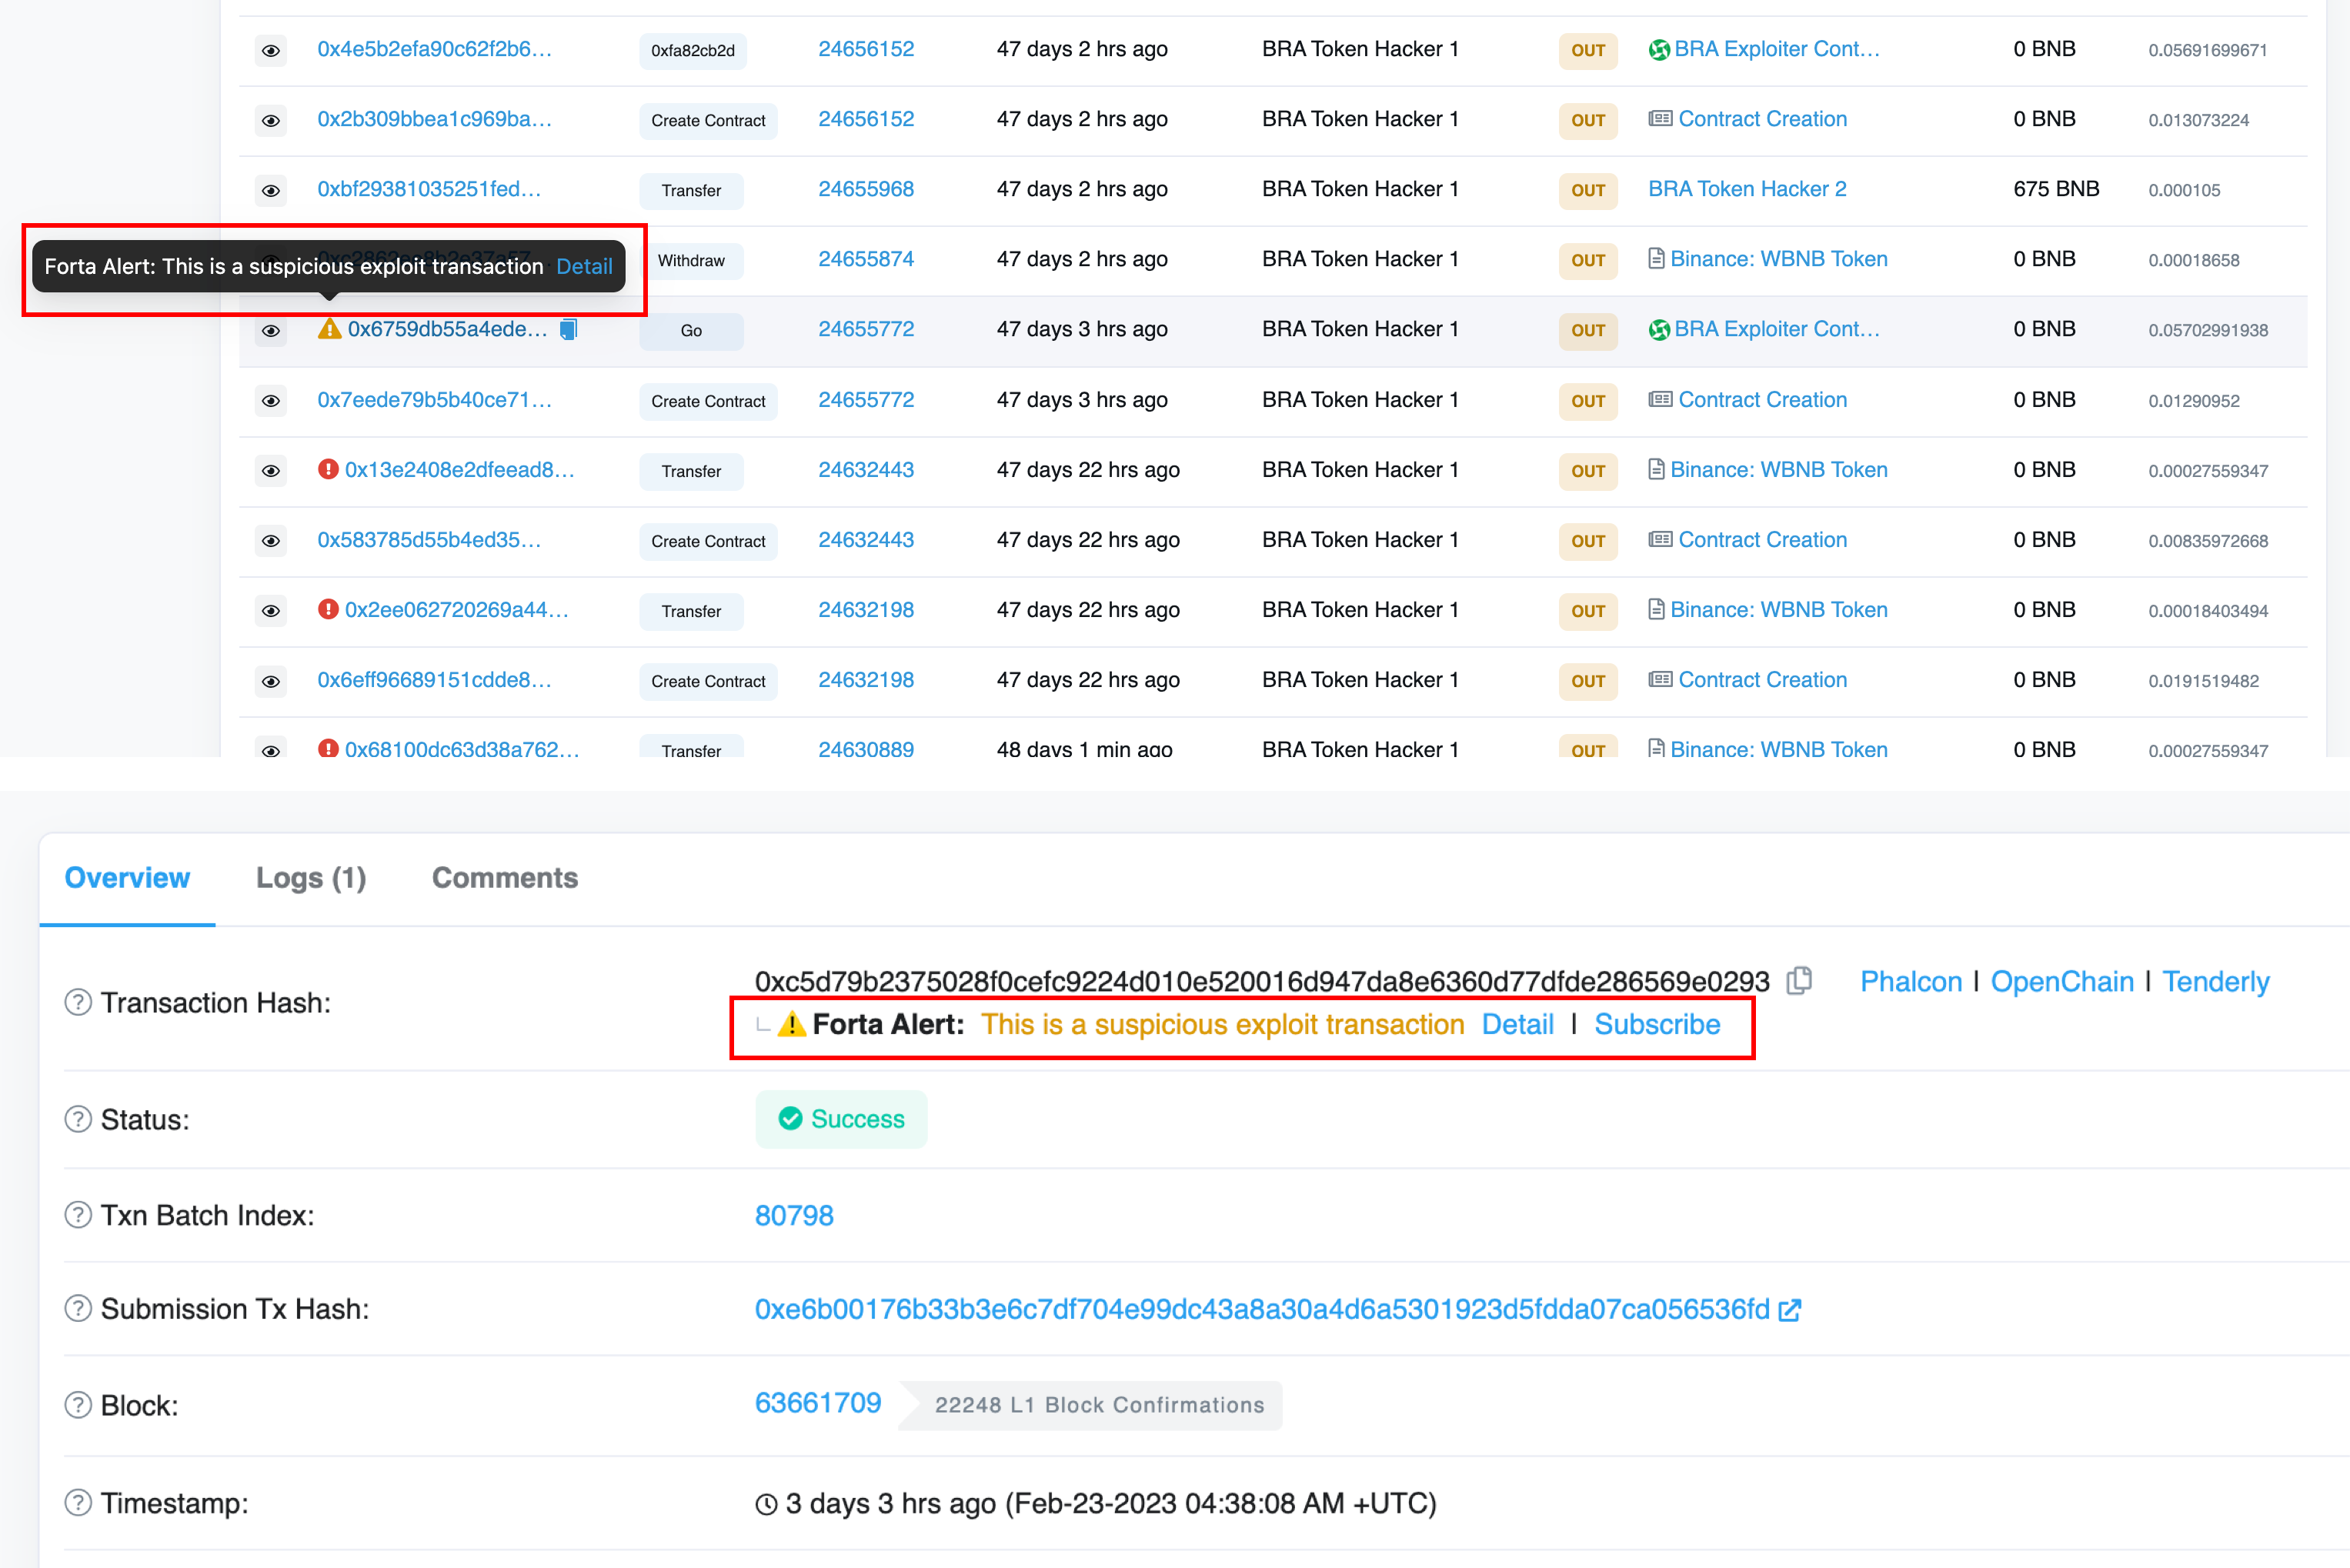Click help icon beside Block label
The width and height of the screenshot is (2350, 1568).
pyautogui.click(x=78, y=1405)
